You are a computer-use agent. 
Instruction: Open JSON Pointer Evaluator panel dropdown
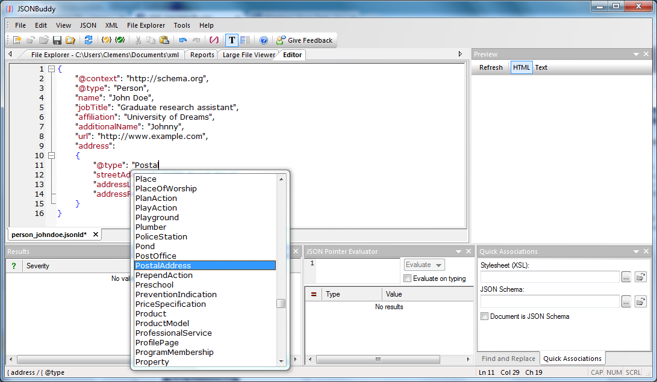(x=458, y=251)
